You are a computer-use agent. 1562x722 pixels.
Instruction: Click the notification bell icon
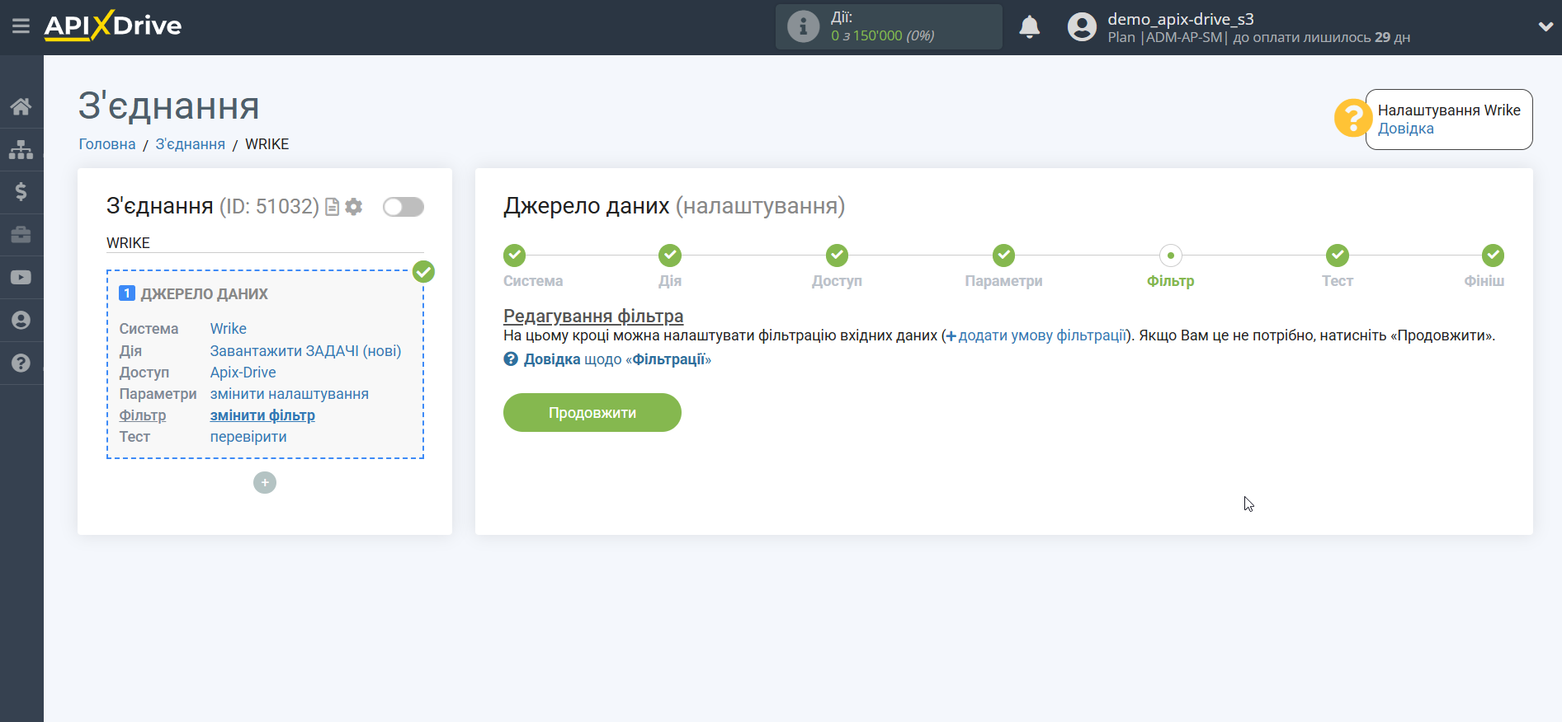click(x=1029, y=27)
